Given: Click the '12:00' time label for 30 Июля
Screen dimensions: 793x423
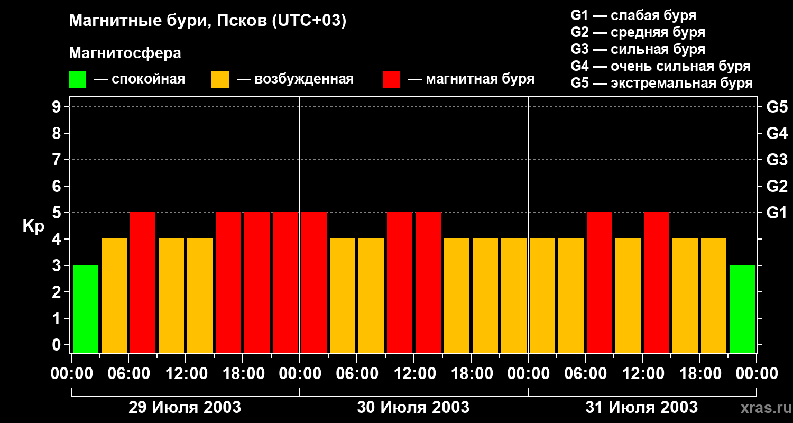Looking at the screenshot, I should click(x=414, y=374).
